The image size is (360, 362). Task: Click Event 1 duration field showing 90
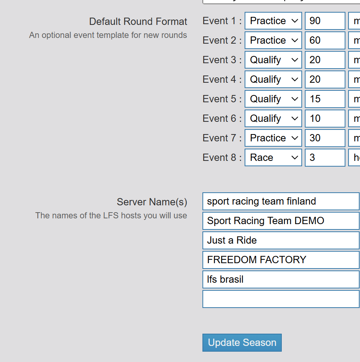[325, 21]
